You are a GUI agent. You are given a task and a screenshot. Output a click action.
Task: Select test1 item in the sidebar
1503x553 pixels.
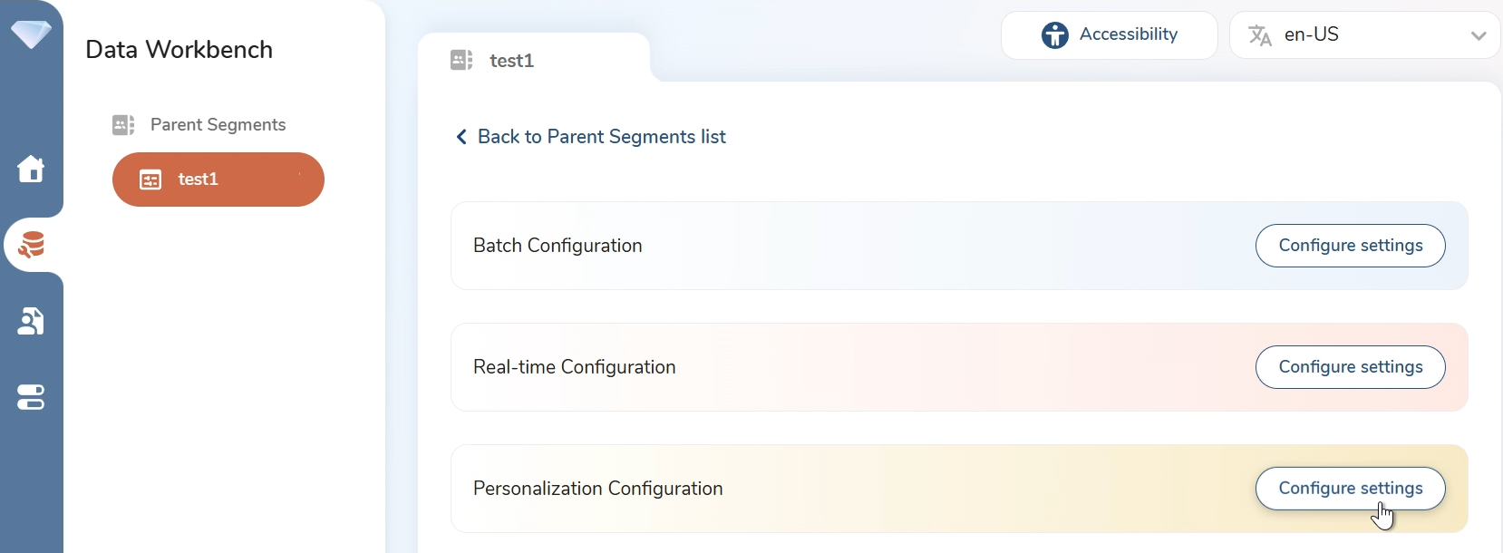tap(218, 179)
